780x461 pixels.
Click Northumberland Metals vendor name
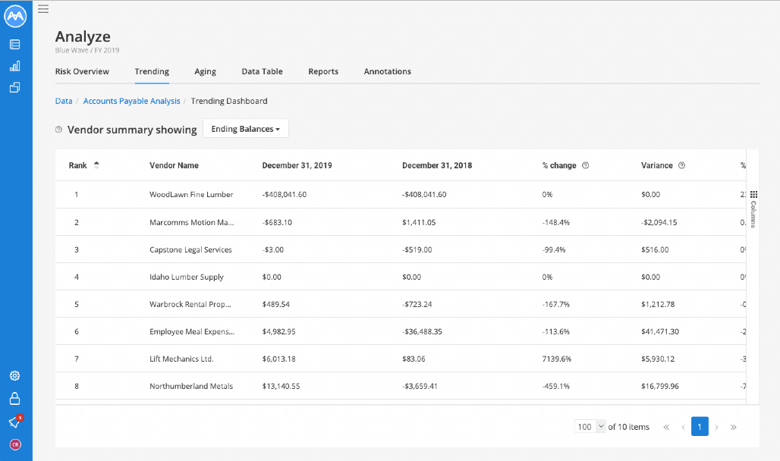tap(191, 386)
